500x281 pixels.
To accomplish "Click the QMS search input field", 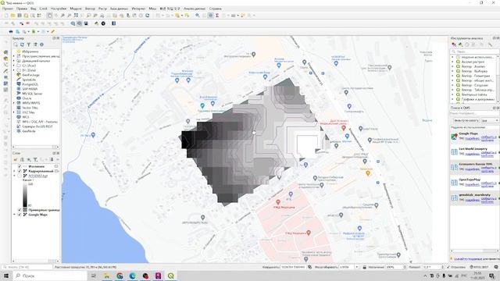I will coord(474,113).
